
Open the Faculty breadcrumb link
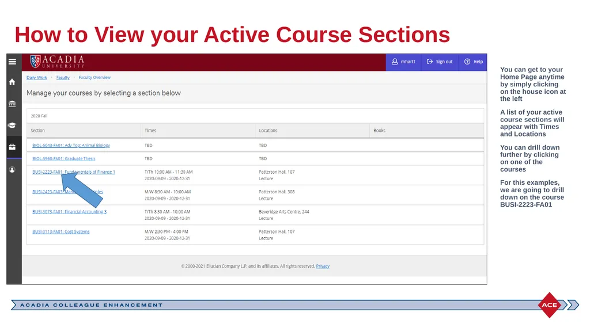pyautogui.click(x=63, y=78)
